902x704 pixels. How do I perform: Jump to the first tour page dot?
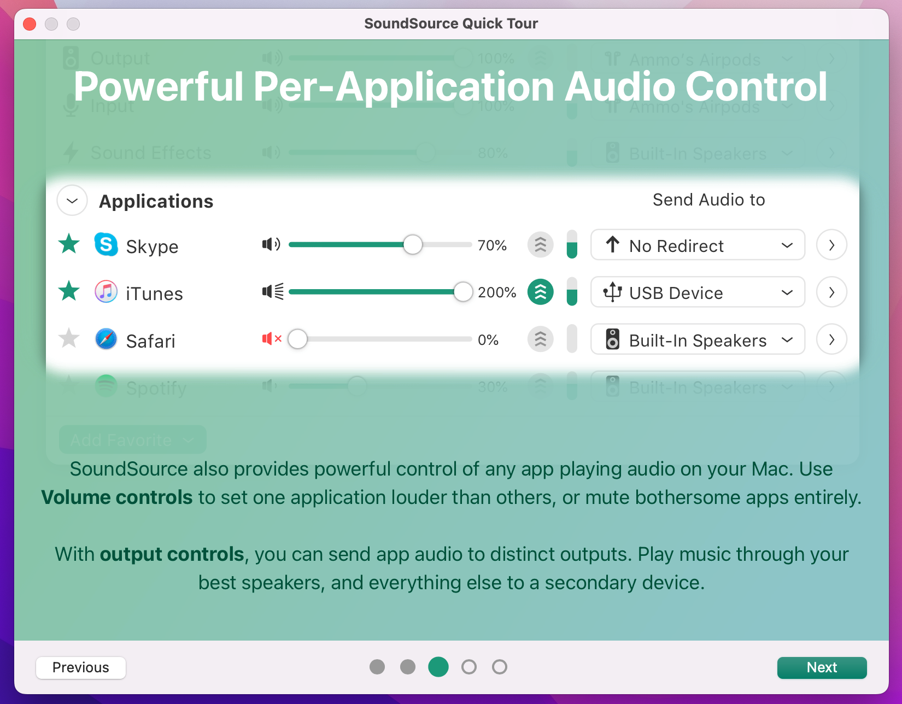(x=377, y=667)
